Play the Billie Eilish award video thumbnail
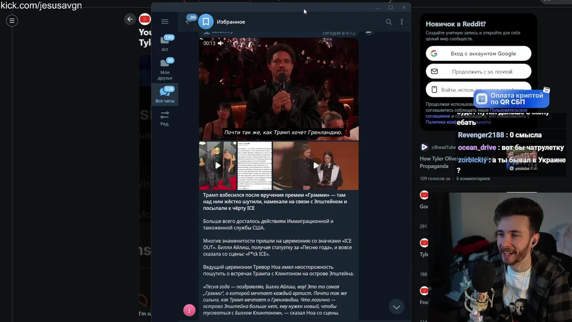Image resolution: width=572 pixels, height=322 pixels. (x=315, y=165)
